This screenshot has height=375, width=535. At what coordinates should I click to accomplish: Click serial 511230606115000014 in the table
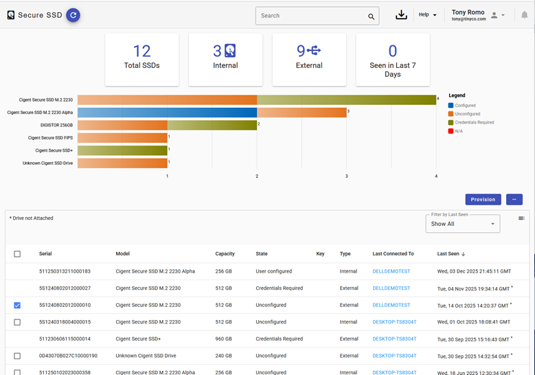(x=65, y=339)
